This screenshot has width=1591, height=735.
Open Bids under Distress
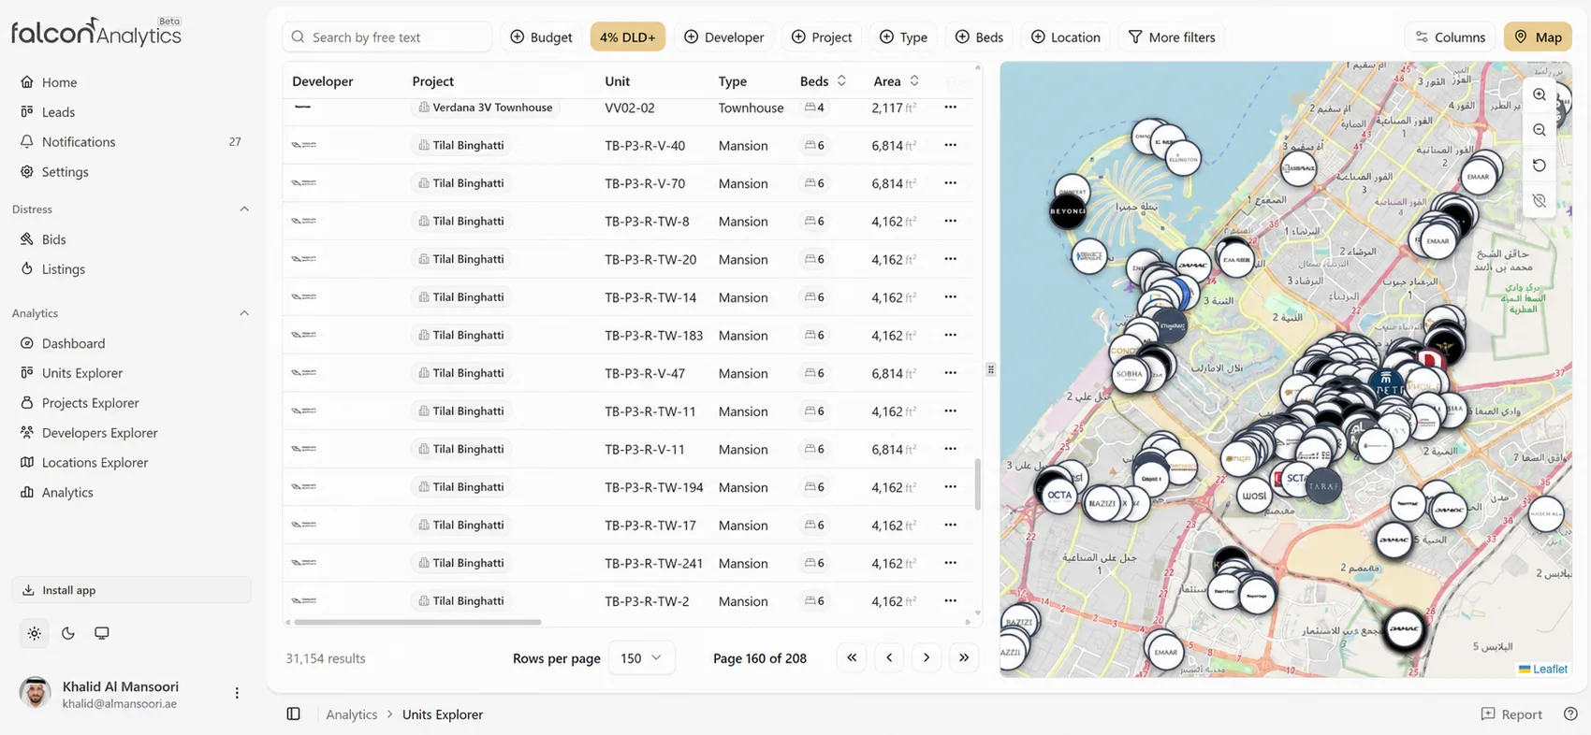pyautogui.click(x=53, y=239)
